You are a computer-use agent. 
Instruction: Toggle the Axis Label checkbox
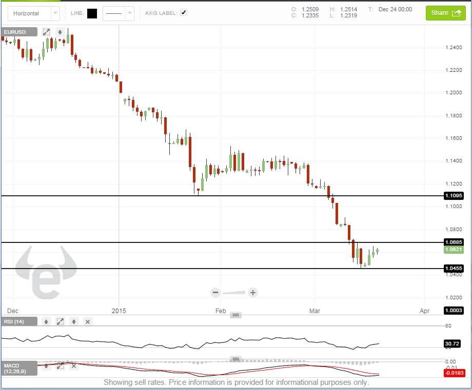tap(184, 13)
